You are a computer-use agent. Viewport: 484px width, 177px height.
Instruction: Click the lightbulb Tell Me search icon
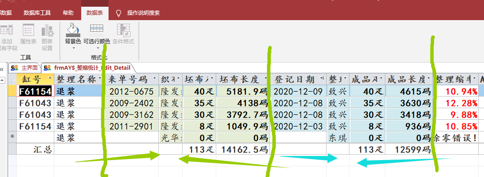pos(118,13)
